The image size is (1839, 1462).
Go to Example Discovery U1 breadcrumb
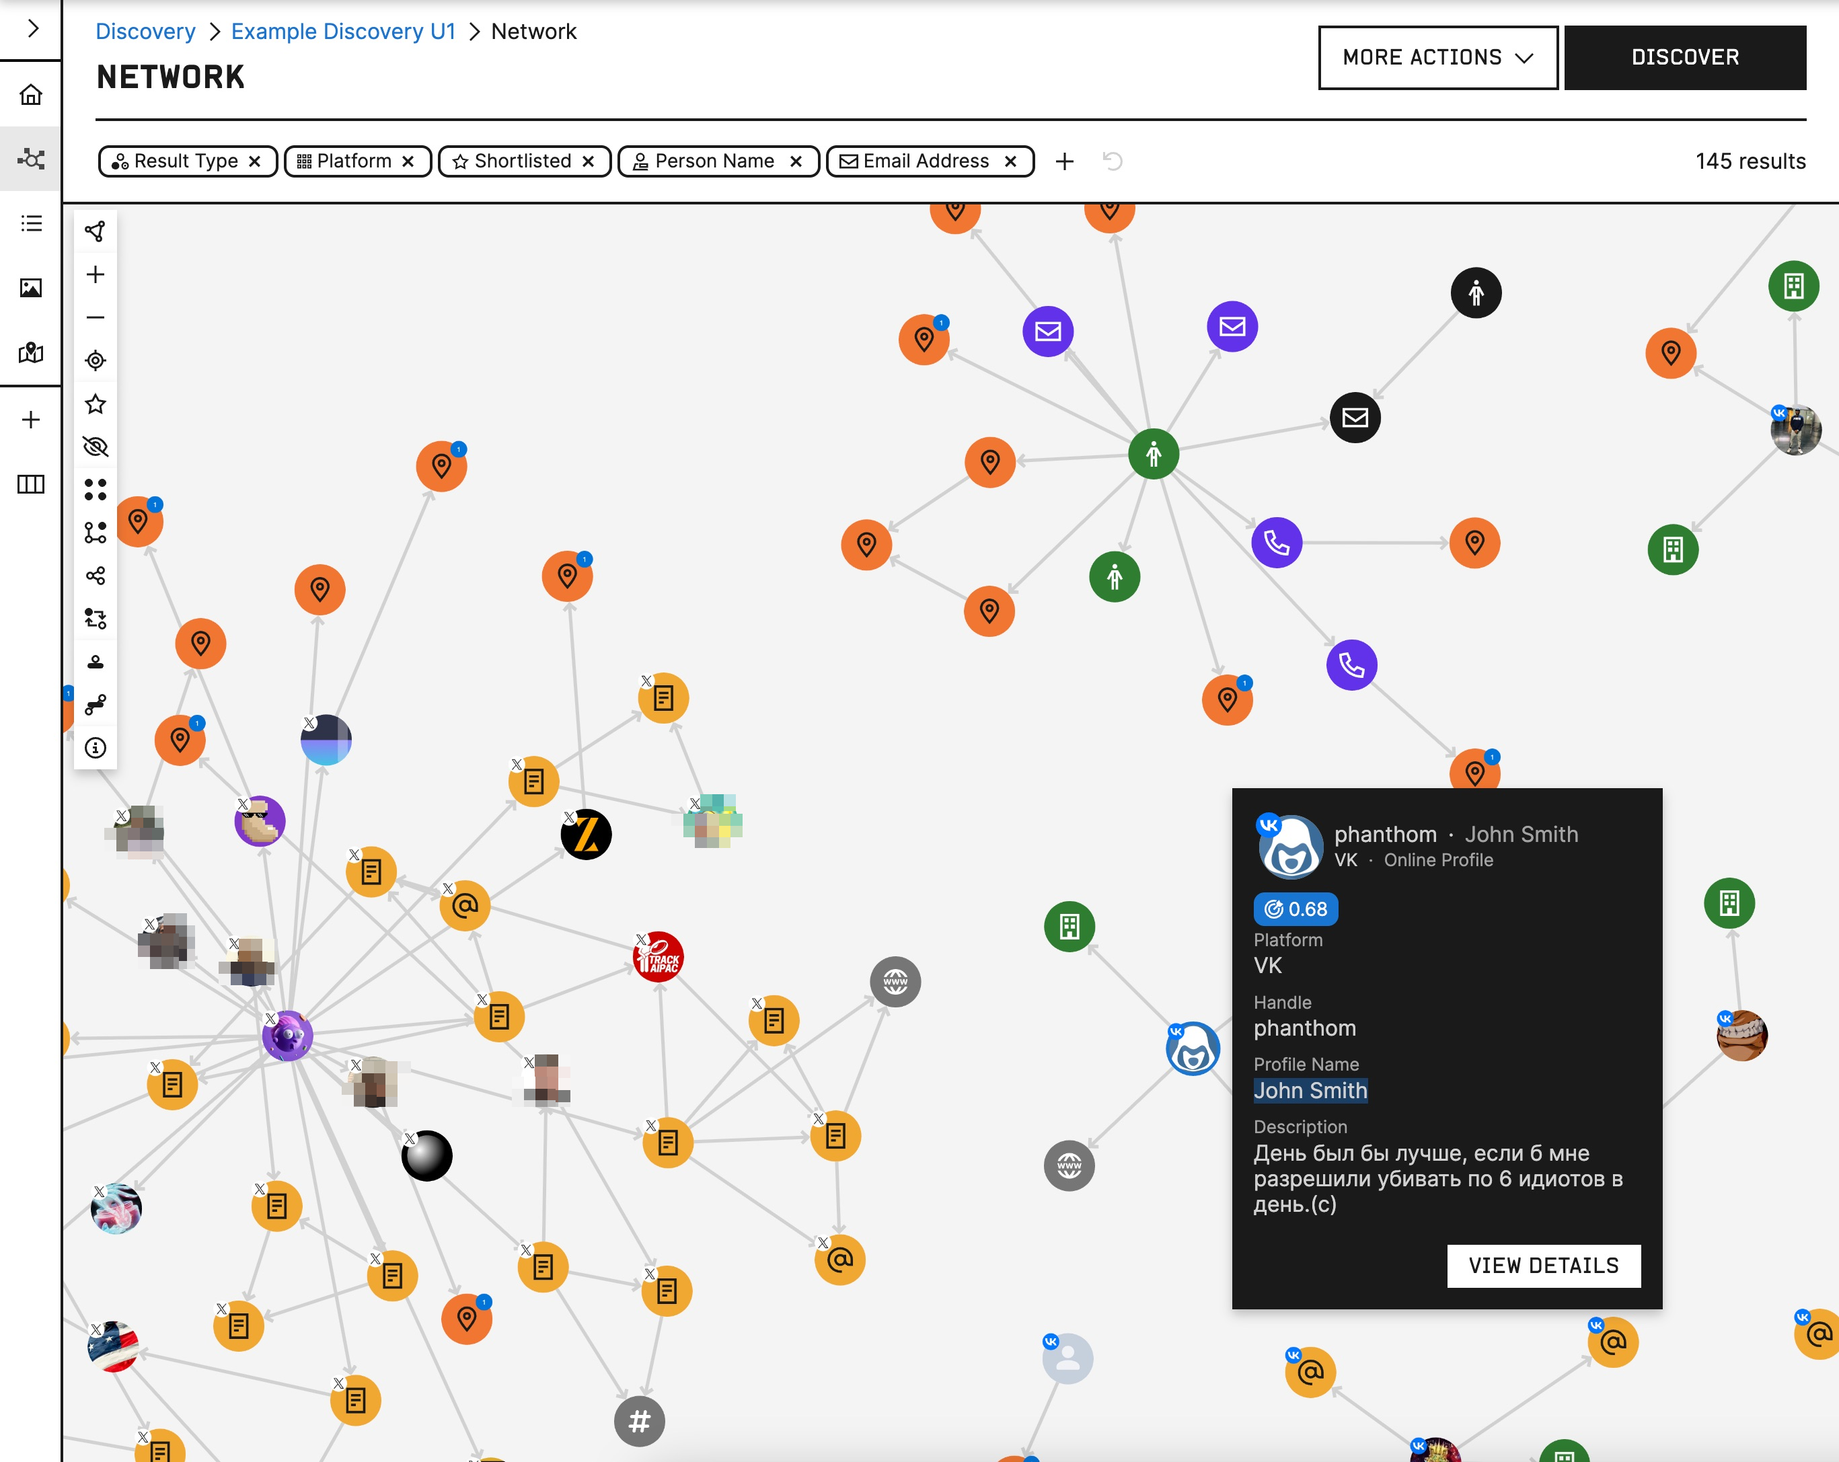343,32
